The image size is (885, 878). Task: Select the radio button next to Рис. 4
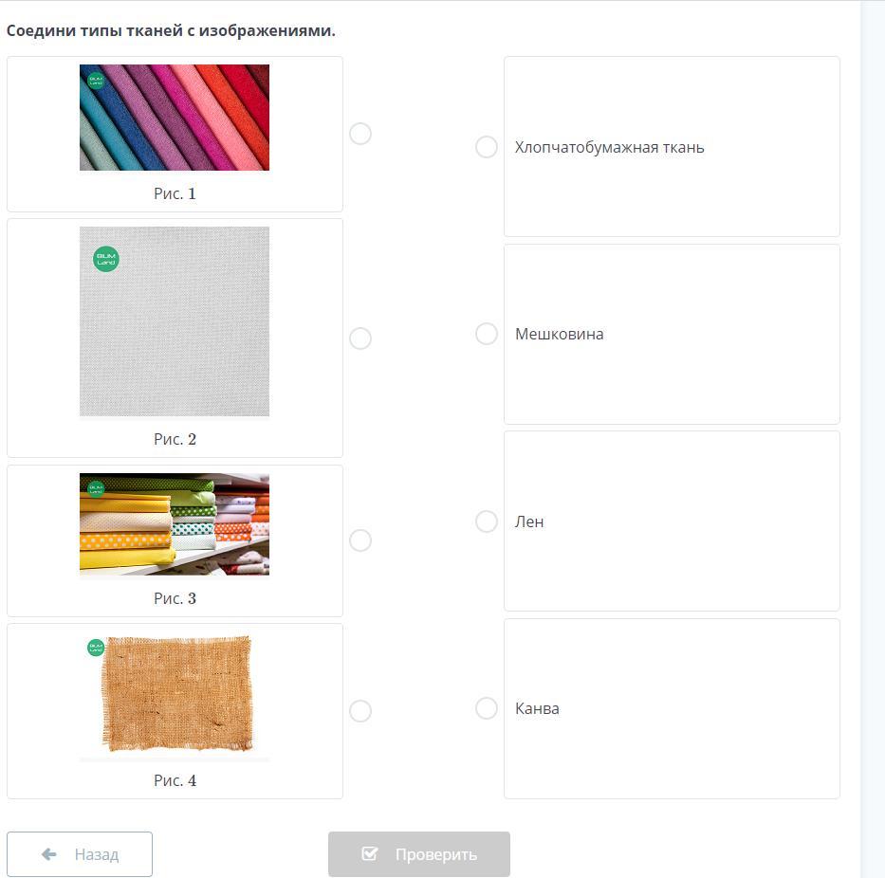360,711
